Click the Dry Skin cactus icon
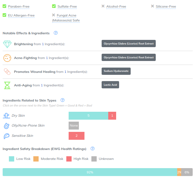This screenshot has height=179, width=195. (x=6, y=116)
